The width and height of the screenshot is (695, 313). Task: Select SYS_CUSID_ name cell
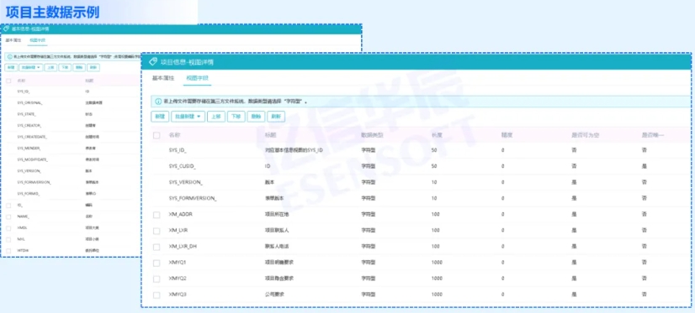pyautogui.click(x=183, y=166)
